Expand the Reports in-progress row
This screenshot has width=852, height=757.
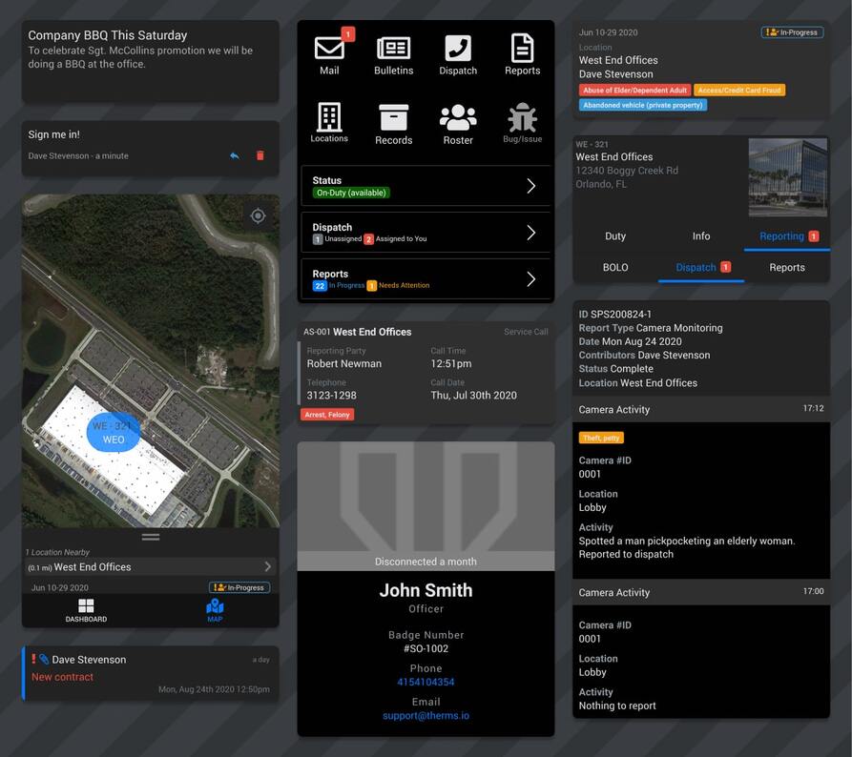pyautogui.click(x=425, y=280)
